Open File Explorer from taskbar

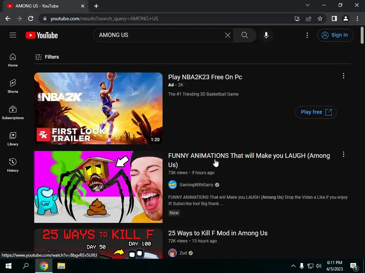(61, 266)
